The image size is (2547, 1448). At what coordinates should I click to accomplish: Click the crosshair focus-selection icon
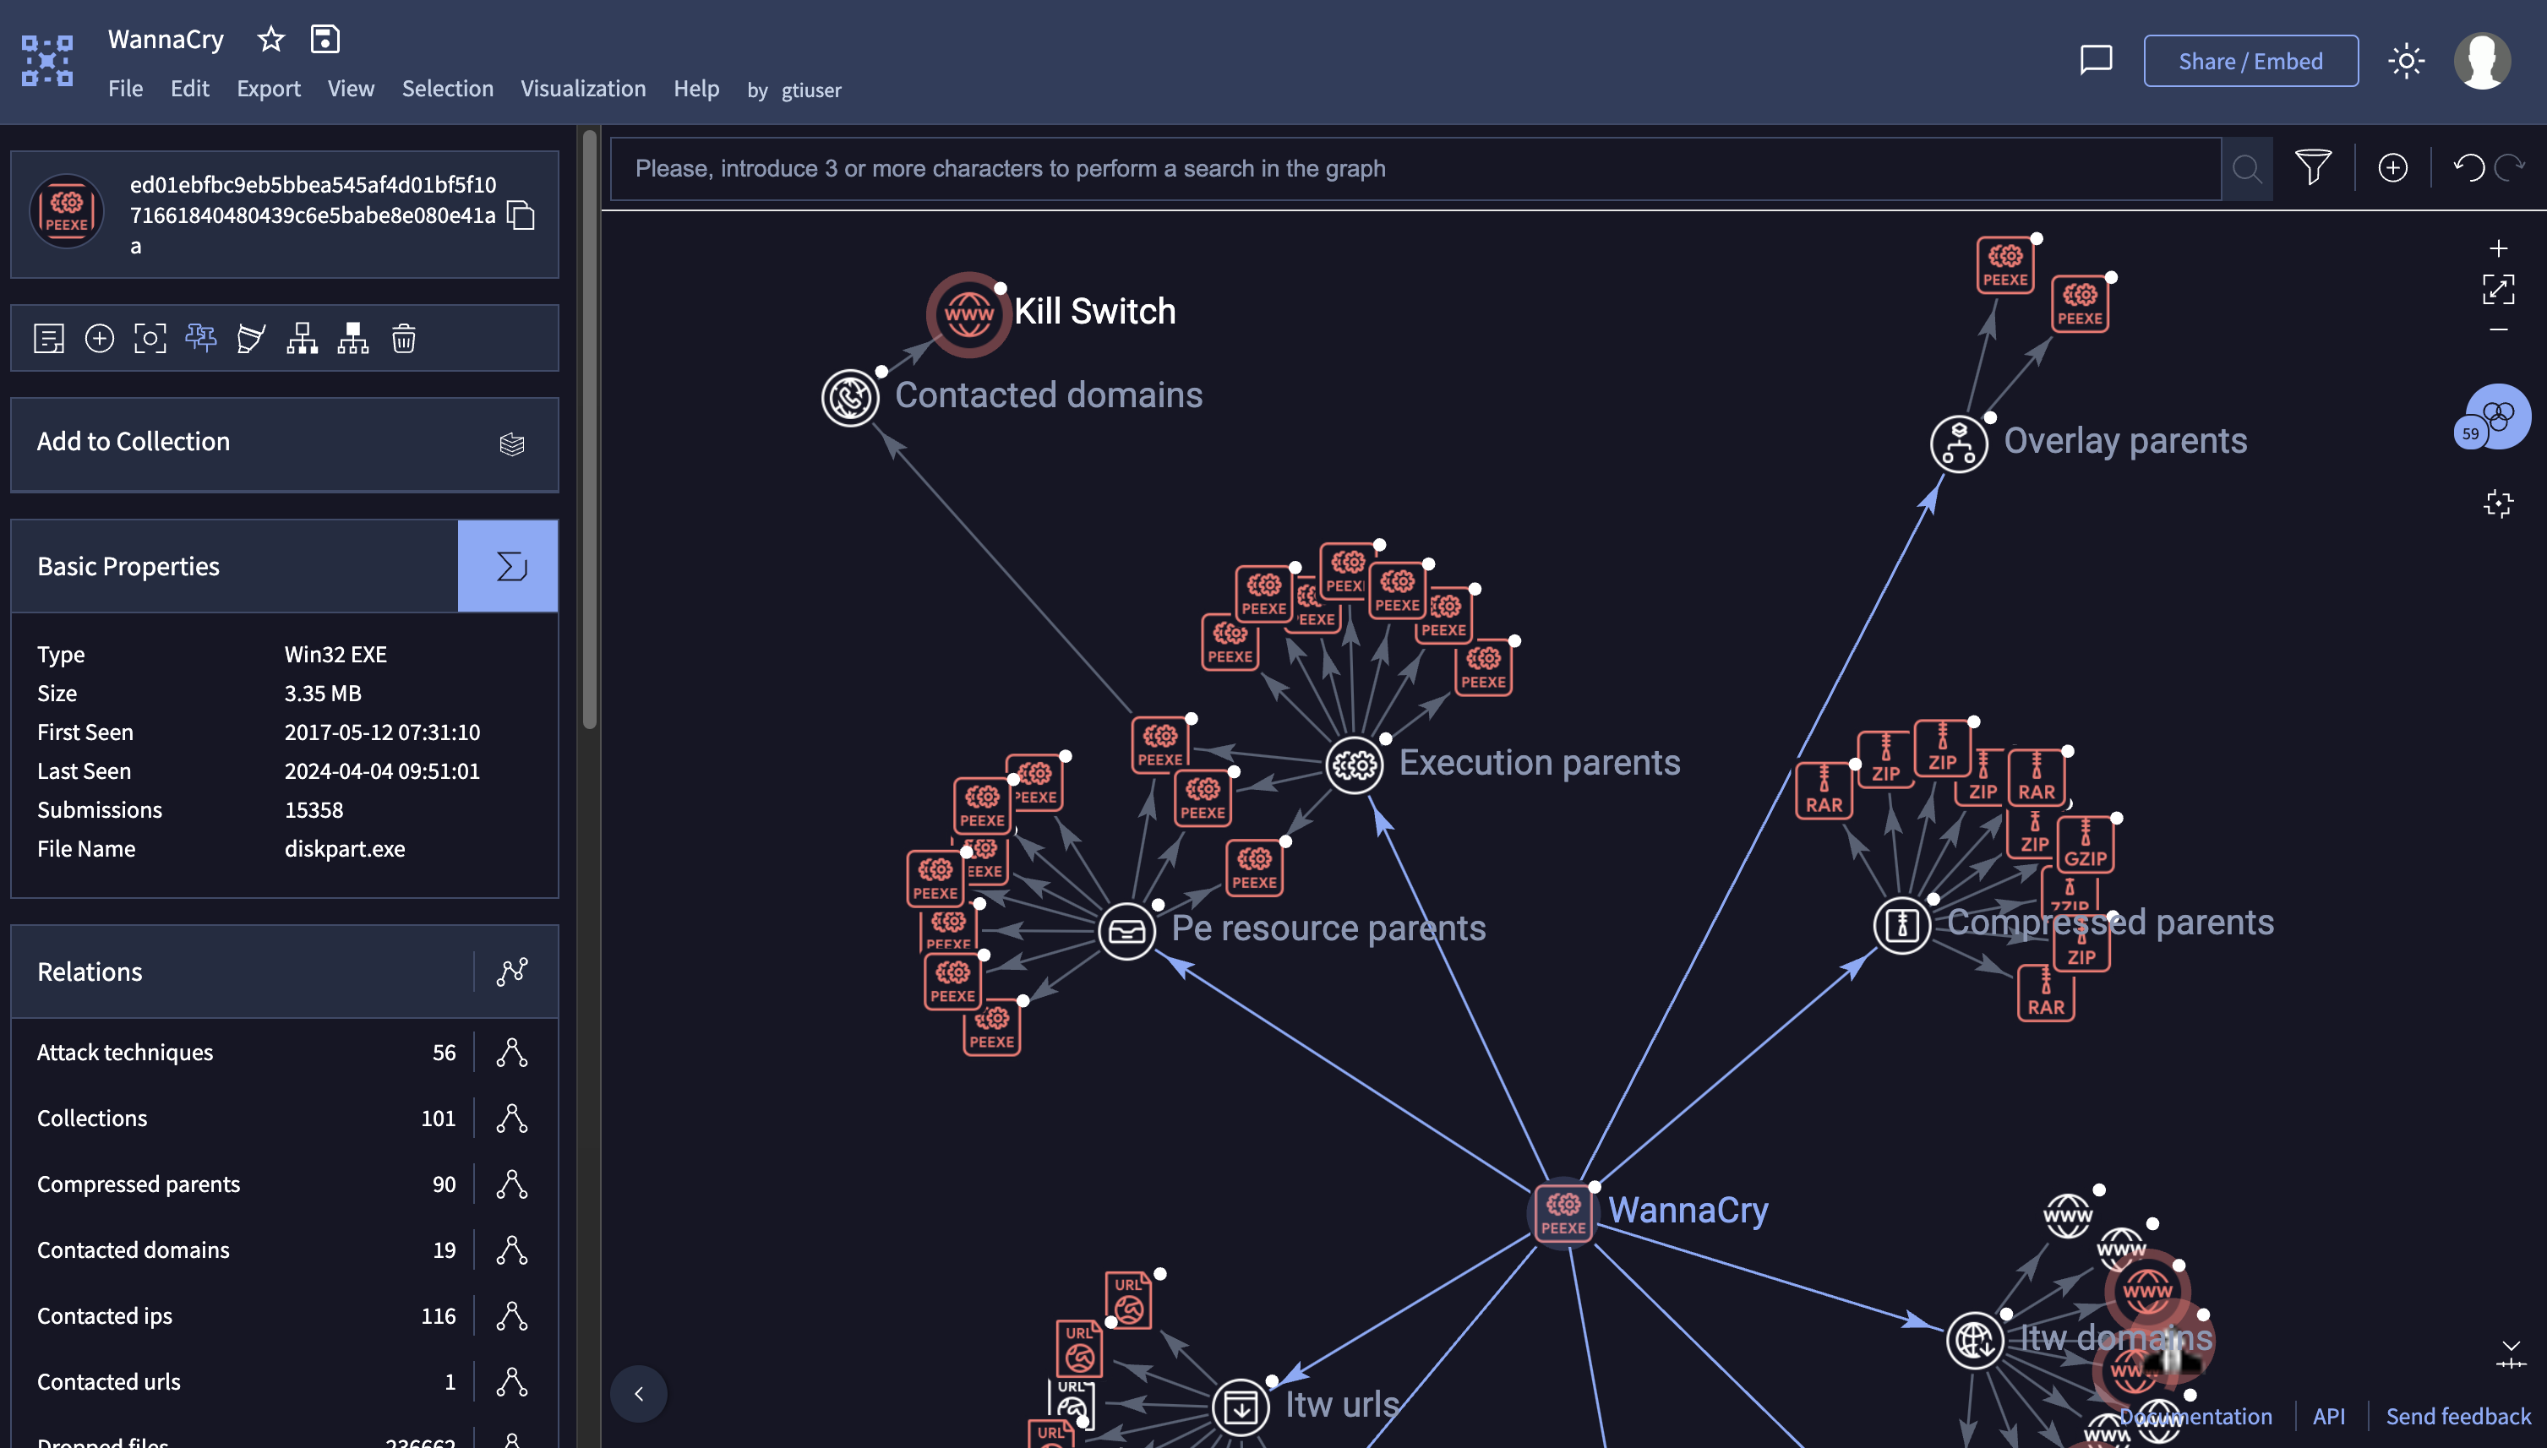(2498, 504)
